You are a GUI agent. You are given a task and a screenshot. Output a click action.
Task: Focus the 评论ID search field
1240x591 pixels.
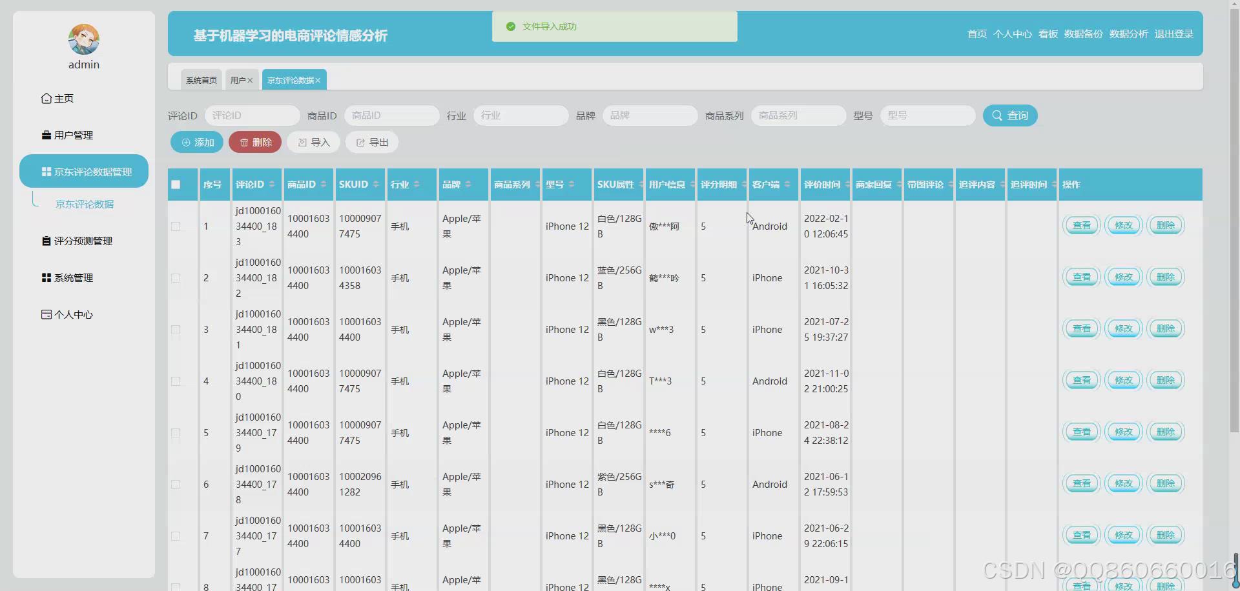coord(252,115)
